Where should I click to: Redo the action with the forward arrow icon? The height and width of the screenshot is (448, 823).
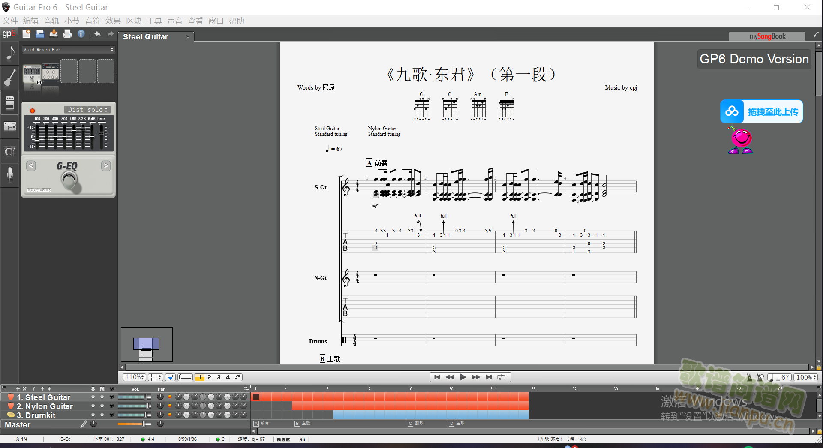[111, 34]
